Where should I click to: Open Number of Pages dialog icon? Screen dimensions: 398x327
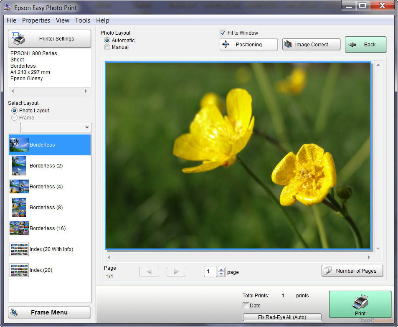328,271
